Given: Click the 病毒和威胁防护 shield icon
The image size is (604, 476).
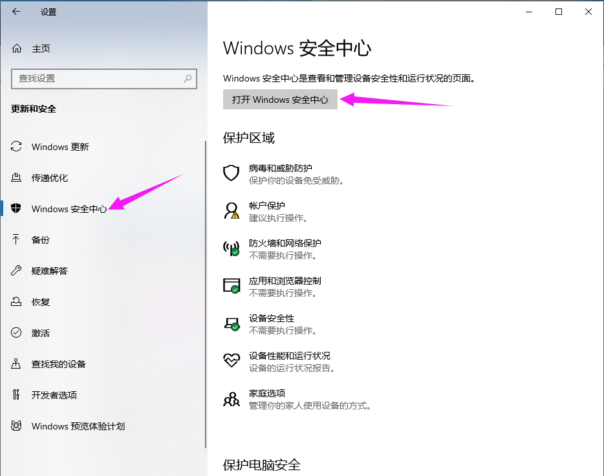Looking at the screenshot, I should (x=231, y=173).
